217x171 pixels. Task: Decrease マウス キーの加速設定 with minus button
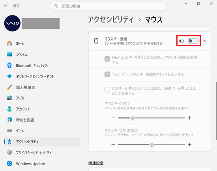(113, 145)
